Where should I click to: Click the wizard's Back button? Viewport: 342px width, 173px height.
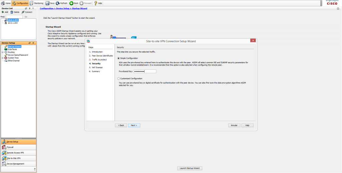pyautogui.click(x=121, y=126)
